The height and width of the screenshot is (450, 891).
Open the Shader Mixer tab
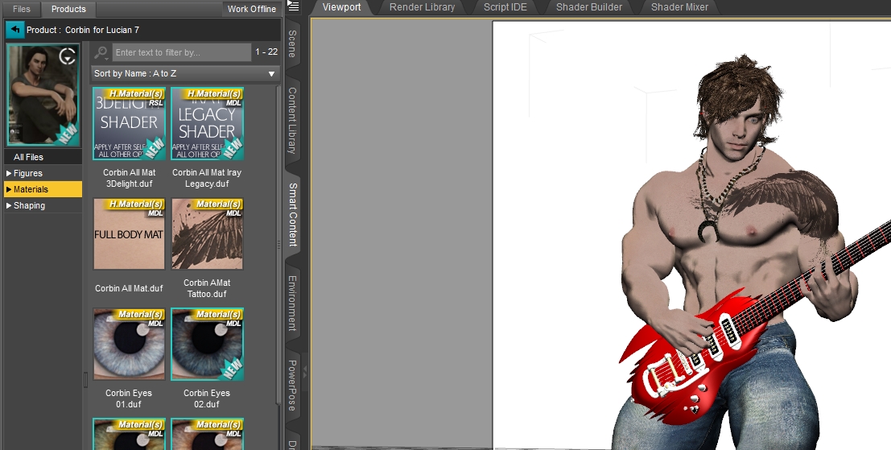tap(679, 7)
